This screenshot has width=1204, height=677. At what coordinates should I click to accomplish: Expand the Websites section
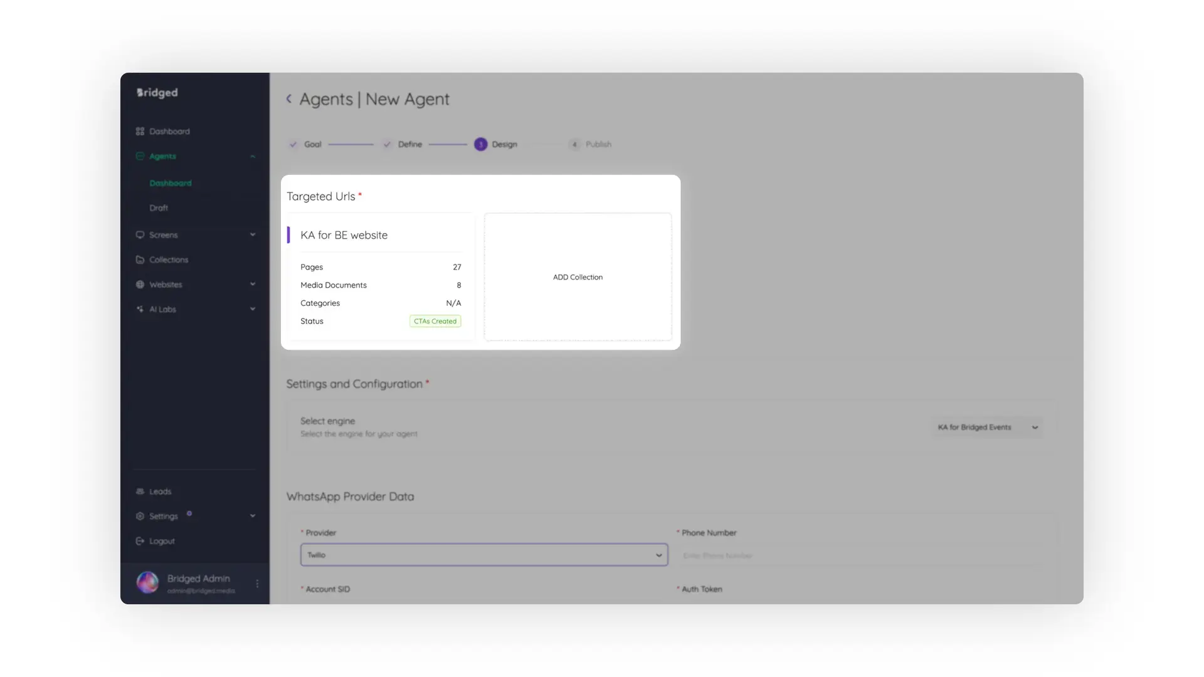(252, 284)
